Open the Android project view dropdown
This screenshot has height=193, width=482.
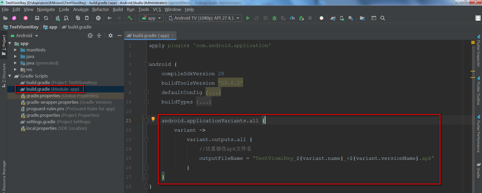pyautogui.click(x=24, y=36)
